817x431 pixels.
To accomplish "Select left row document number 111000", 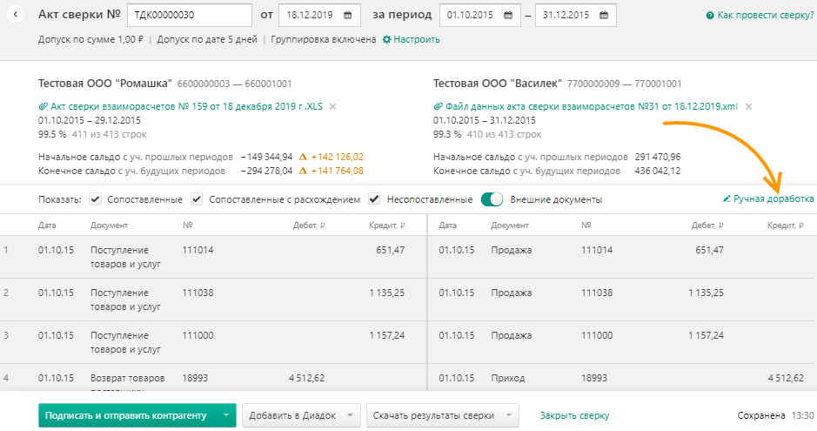I will coord(198,335).
